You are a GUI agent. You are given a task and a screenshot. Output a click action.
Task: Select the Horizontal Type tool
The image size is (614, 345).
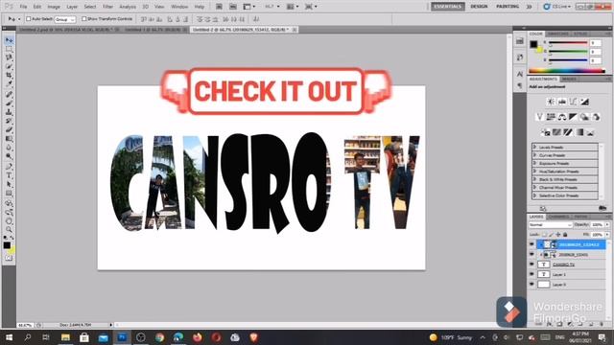click(x=9, y=175)
